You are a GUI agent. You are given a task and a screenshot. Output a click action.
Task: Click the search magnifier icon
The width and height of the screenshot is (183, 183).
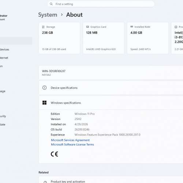pos(51,4)
